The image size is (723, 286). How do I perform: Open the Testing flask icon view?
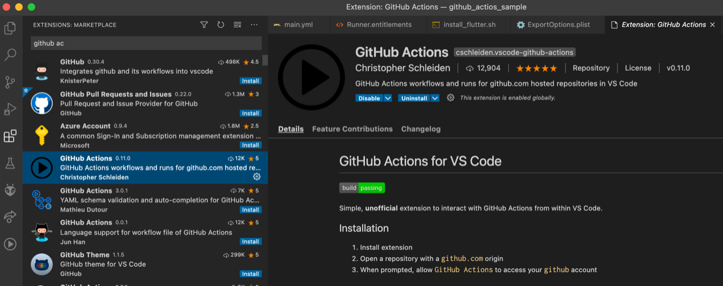[10, 163]
